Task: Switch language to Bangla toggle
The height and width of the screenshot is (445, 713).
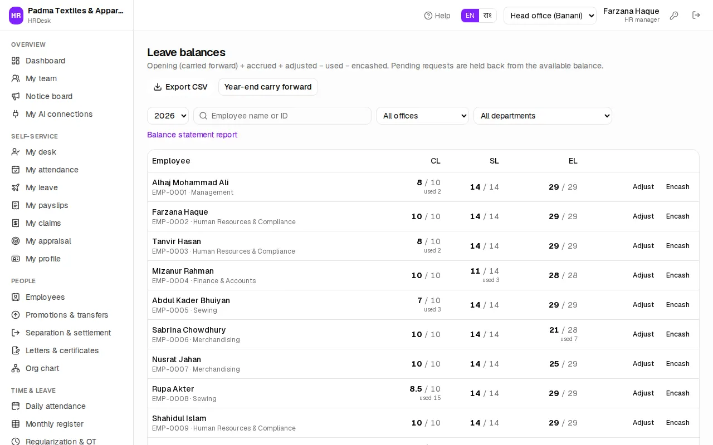Action: (x=487, y=16)
